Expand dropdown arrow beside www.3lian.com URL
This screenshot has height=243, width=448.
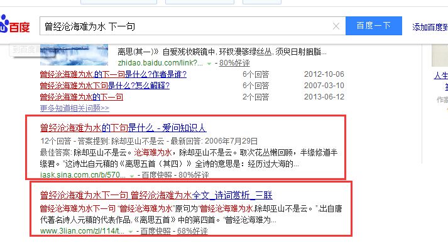click(x=131, y=232)
